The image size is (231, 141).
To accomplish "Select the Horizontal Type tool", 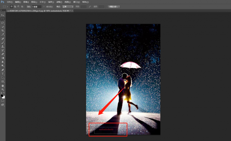I will coord(2,74).
